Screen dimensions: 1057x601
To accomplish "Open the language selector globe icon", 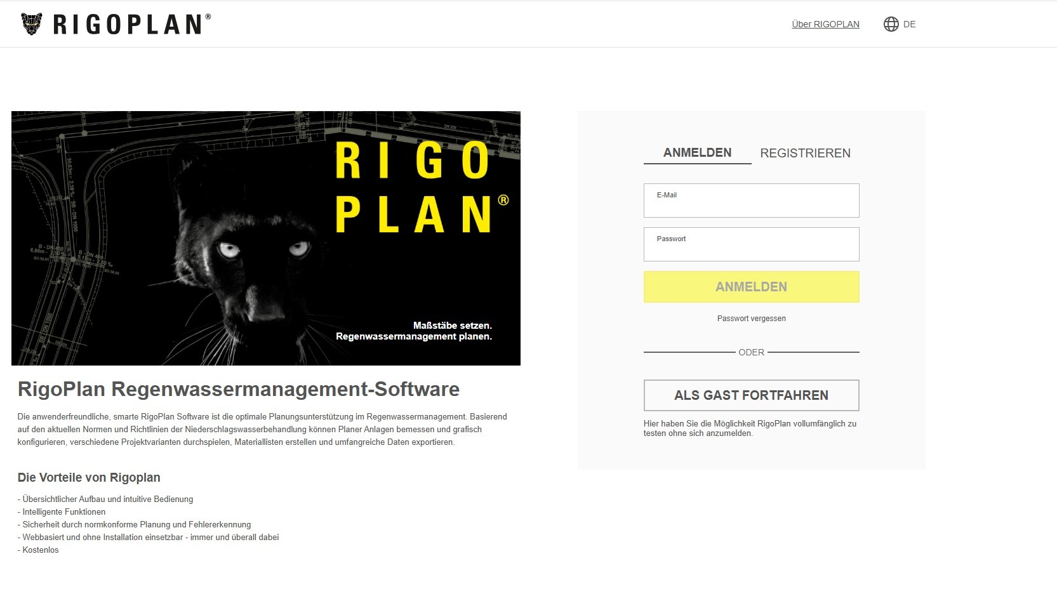I will (x=891, y=24).
